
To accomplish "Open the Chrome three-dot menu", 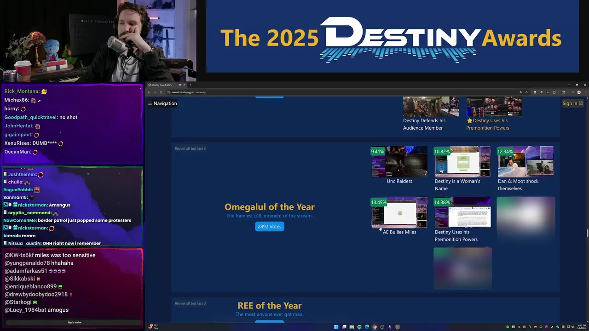I will click(x=585, y=92).
